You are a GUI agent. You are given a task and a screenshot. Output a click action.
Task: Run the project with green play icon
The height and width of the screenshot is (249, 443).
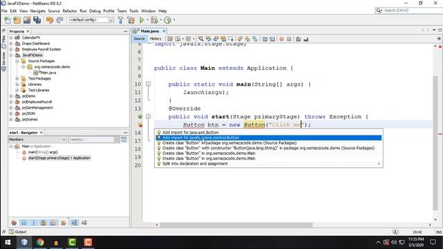pyautogui.click(x=141, y=20)
